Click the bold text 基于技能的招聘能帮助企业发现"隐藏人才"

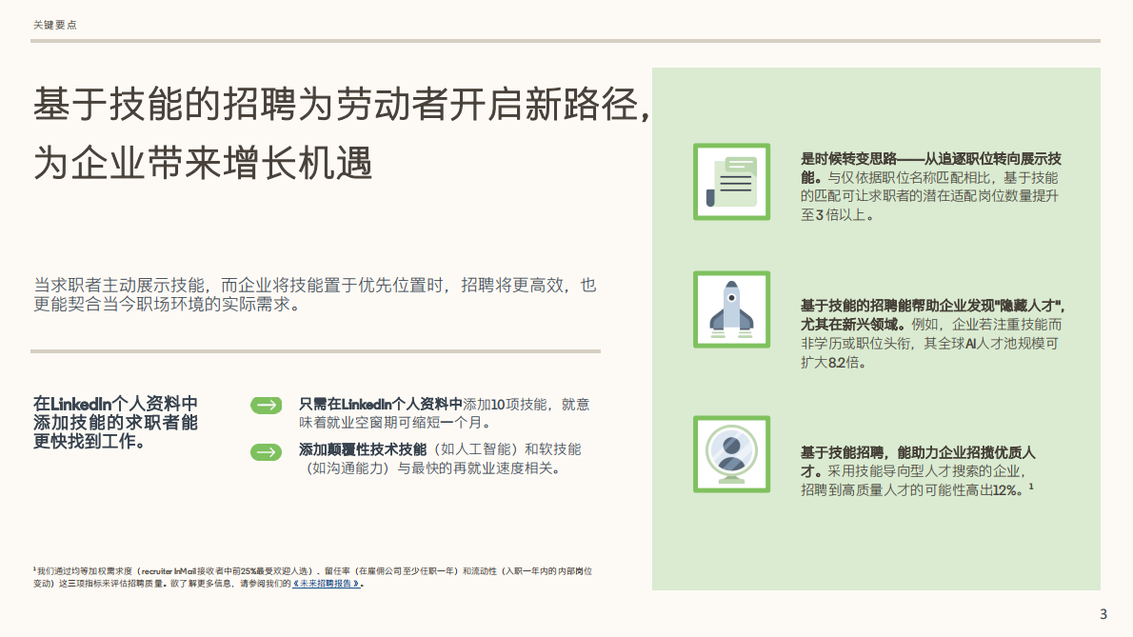(932, 315)
